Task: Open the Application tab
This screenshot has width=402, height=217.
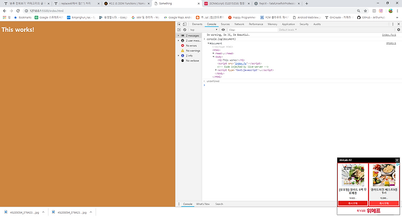Action: click(288, 24)
